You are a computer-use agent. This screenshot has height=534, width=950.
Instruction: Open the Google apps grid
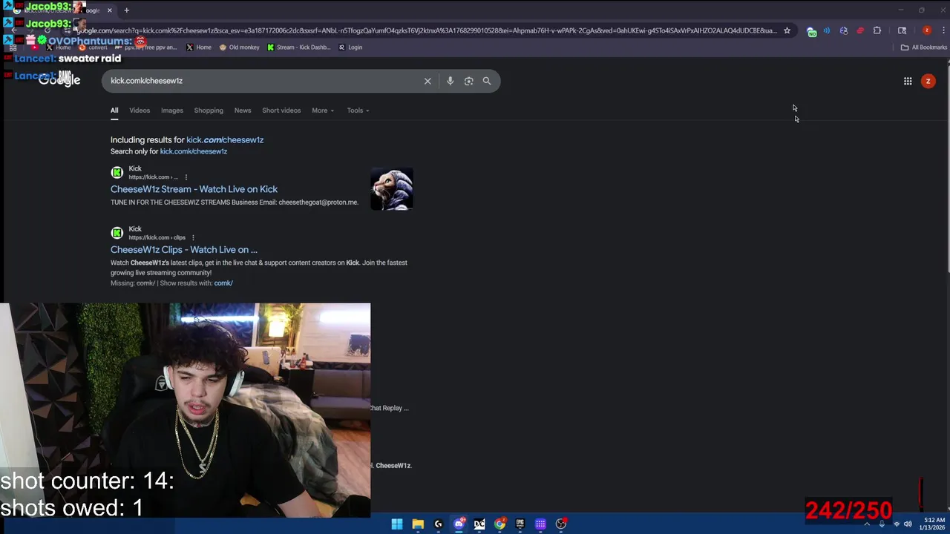click(x=908, y=81)
